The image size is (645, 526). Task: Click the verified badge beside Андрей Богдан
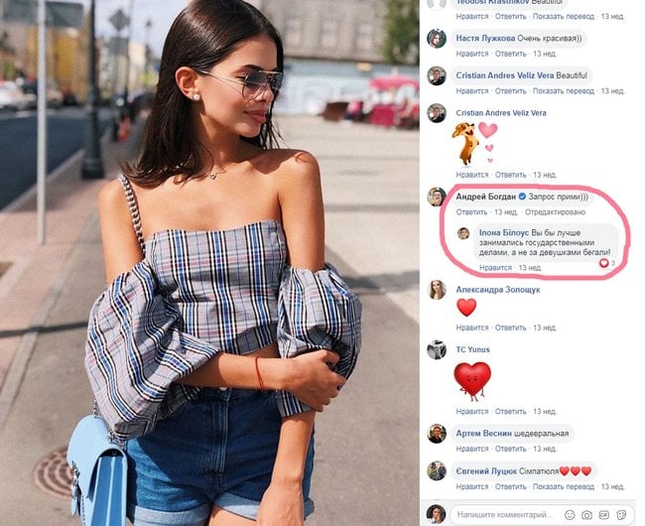coord(522,197)
